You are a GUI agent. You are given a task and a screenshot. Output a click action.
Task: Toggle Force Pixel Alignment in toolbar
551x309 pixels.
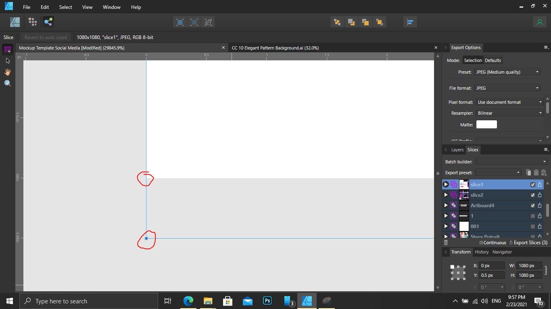click(180, 22)
